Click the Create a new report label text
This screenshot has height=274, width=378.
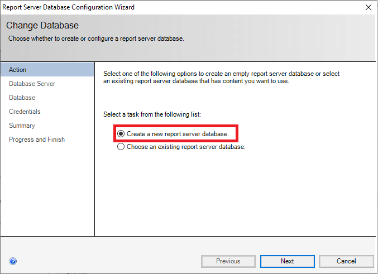tap(178, 134)
